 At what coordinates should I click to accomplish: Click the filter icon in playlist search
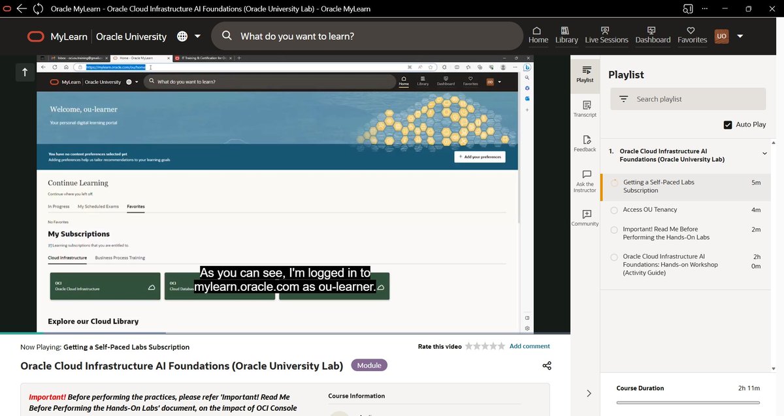click(x=623, y=99)
